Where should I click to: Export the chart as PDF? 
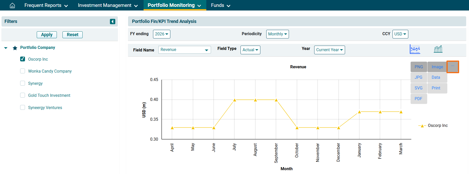[419, 99]
